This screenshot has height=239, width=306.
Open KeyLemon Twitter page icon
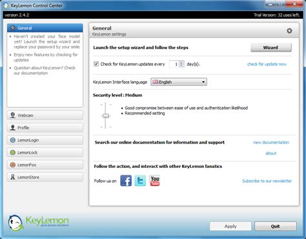click(140, 180)
